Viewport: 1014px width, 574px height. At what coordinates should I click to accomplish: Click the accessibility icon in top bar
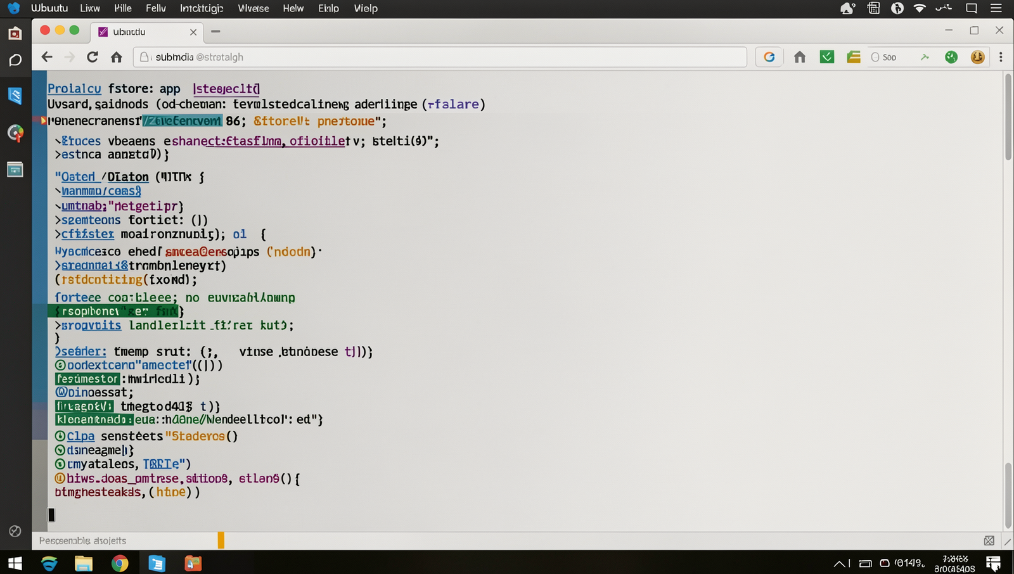pos(897,8)
